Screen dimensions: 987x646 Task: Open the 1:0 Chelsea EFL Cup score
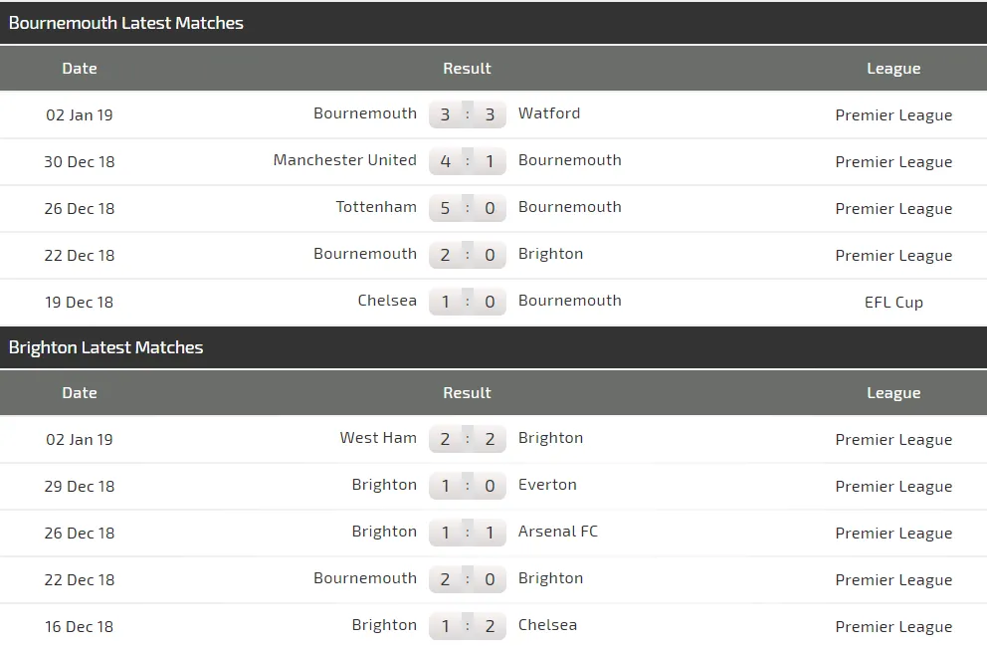click(x=468, y=302)
